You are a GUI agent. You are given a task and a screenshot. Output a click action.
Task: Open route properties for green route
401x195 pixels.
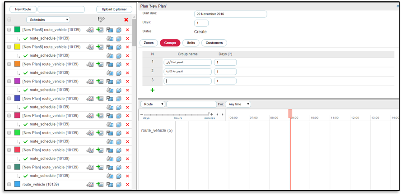(110, 30)
